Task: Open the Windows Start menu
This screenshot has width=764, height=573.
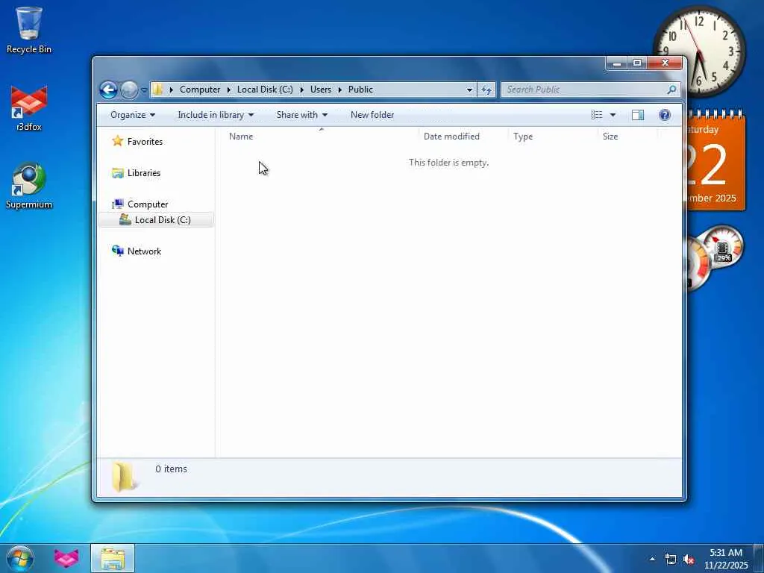Action: pyautogui.click(x=20, y=558)
